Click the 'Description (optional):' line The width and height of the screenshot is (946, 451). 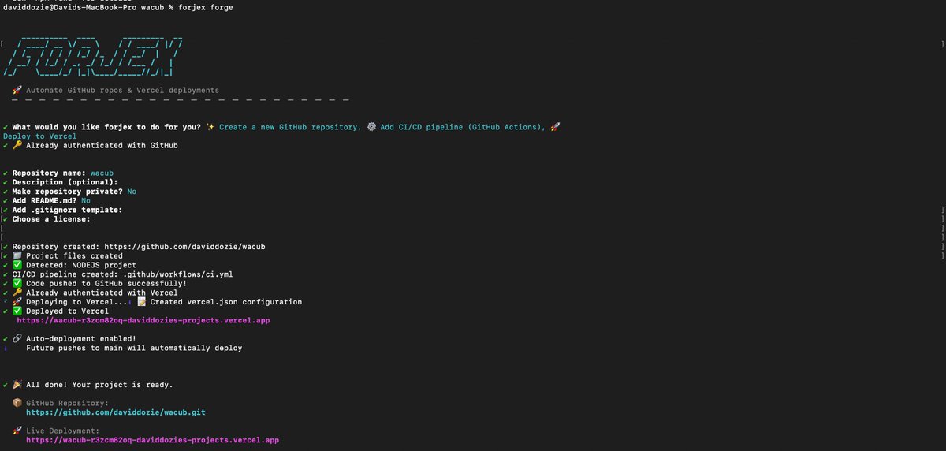point(65,182)
